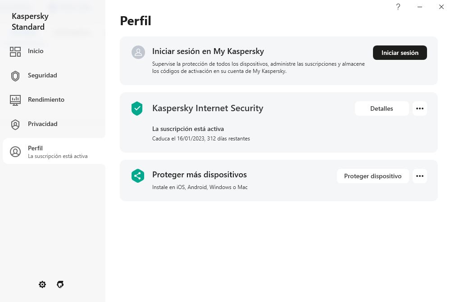Open help question mark icon
Image resolution: width=450 pixels, height=302 pixels.
coord(398,7)
